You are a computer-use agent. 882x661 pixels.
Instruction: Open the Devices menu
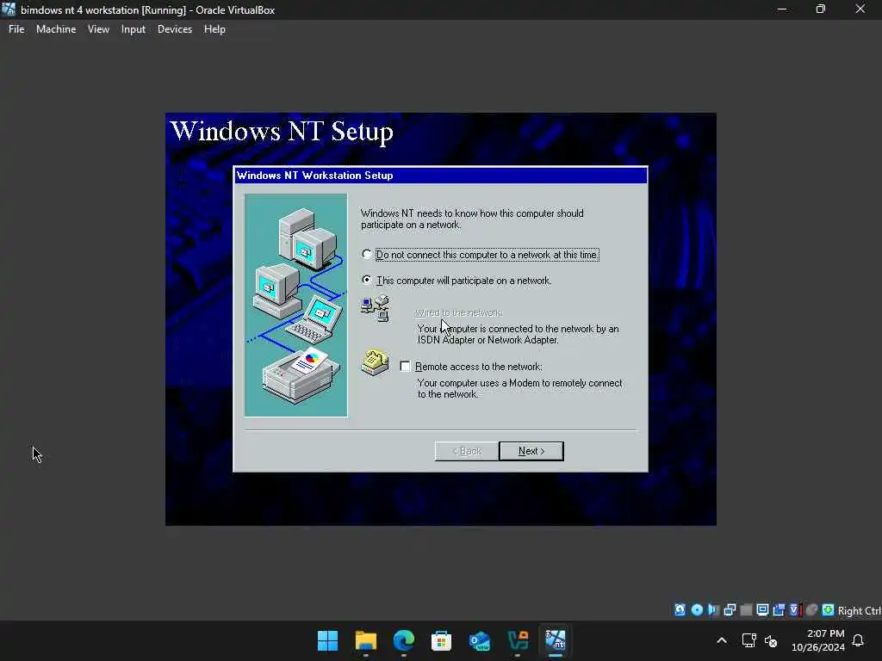[x=175, y=29]
